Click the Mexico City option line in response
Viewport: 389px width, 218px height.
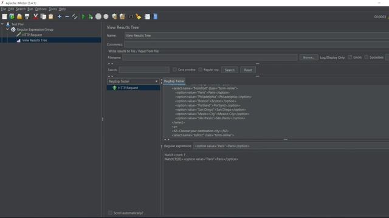pos(212,114)
